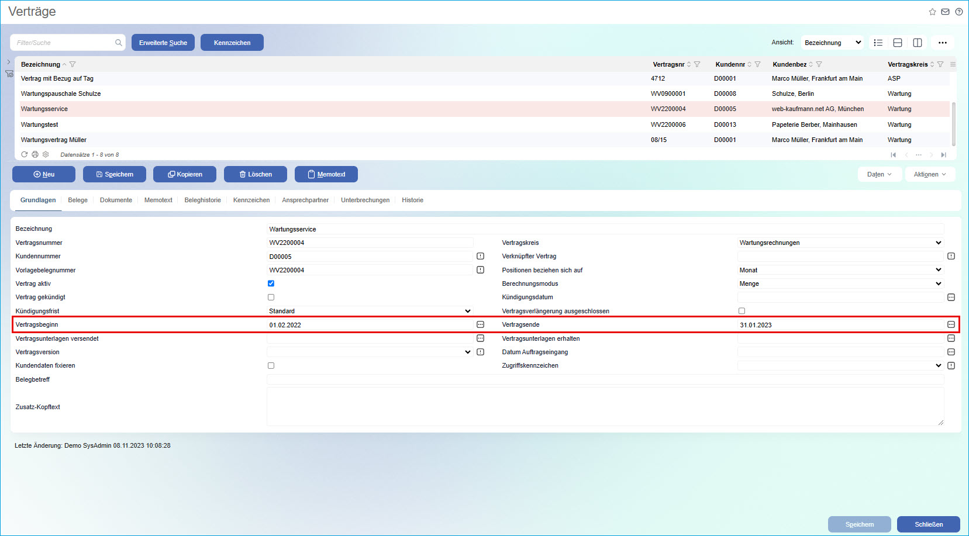Switch to the Belege tab
Image resolution: width=969 pixels, height=536 pixels.
(78, 200)
